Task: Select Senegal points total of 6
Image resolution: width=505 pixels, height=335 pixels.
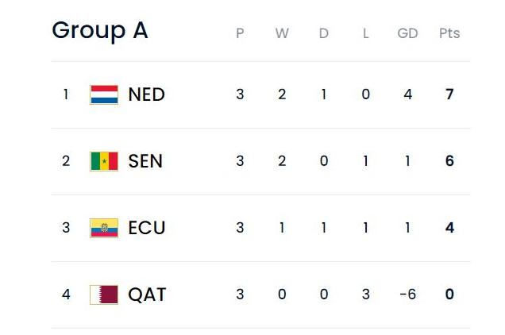Action: [449, 160]
